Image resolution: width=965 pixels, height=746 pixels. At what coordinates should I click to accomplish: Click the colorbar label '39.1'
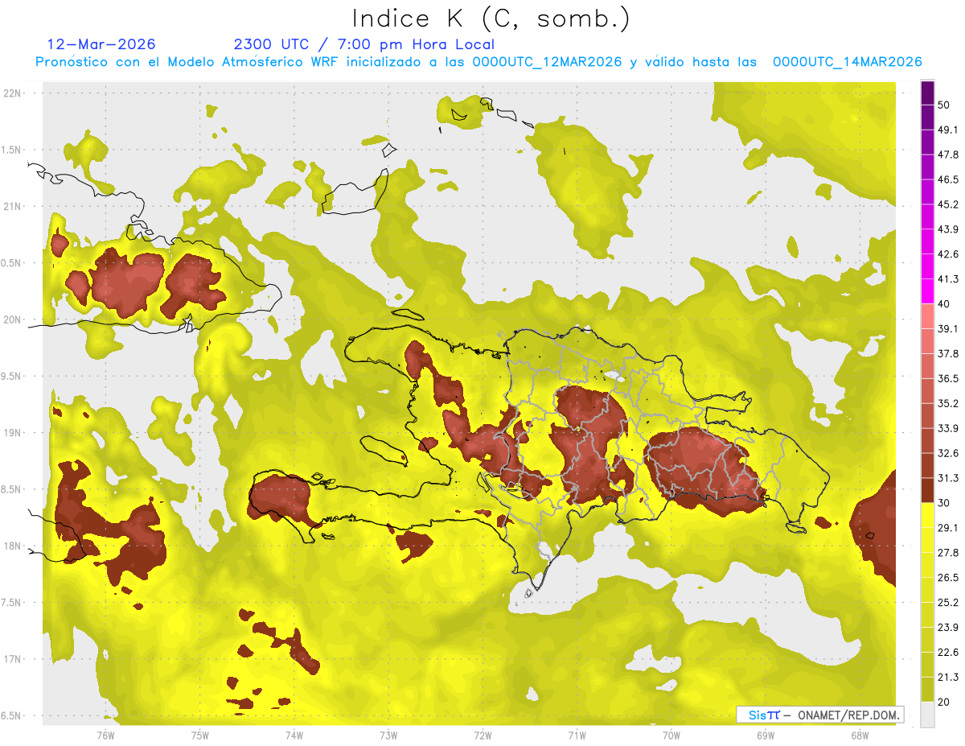(948, 329)
